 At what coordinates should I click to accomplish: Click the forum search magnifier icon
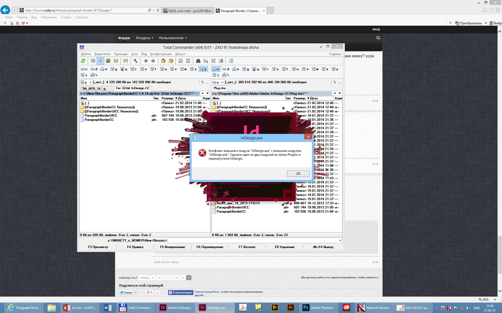click(378, 38)
